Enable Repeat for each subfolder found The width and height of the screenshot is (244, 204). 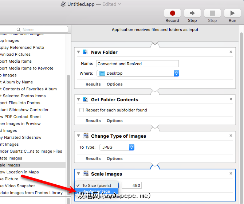point(82,110)
